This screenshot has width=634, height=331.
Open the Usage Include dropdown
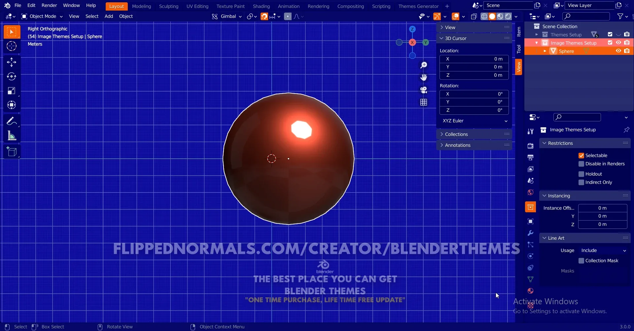click(x=603, y=250)
